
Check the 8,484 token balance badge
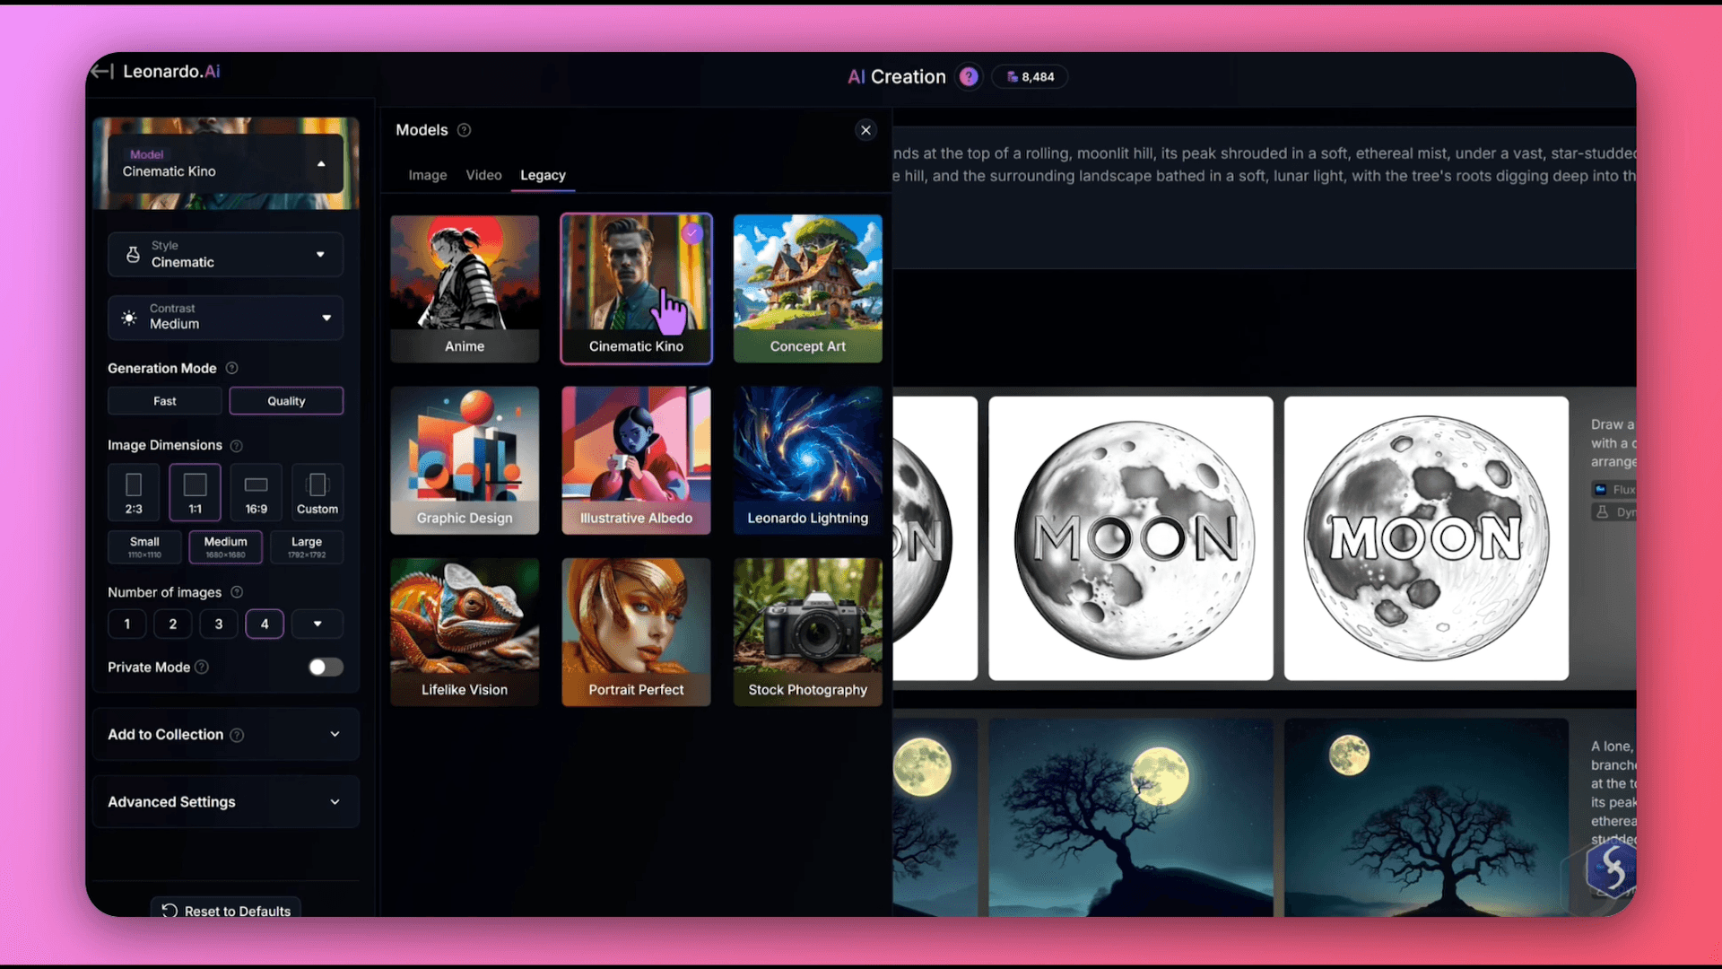point(1030,77)
